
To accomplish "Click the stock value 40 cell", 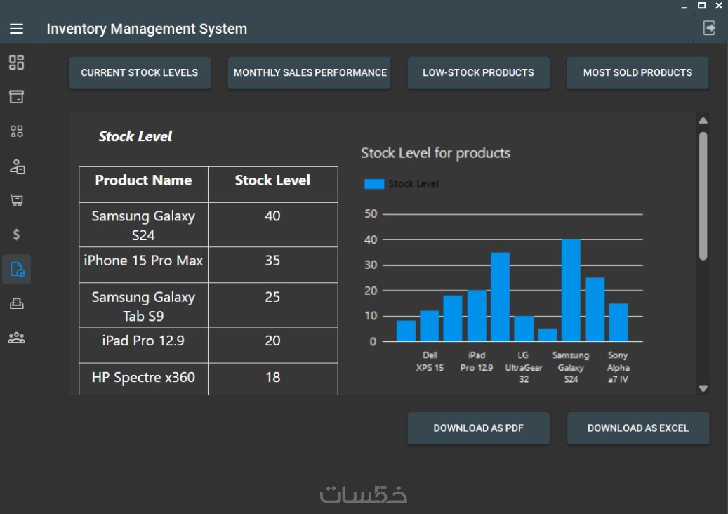I will [x=272, y=225].
